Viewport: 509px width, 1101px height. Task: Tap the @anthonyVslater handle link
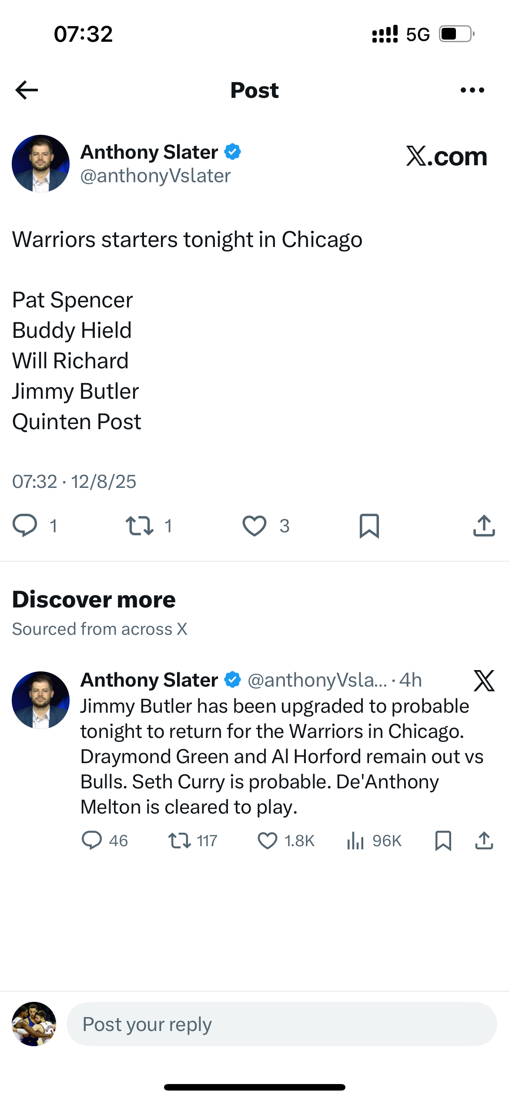click(x=155, y=176)
